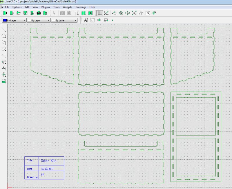232x189 pixels.
Task: Open the Print Preview icon
Action: [x=45, y=13]
